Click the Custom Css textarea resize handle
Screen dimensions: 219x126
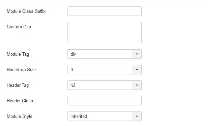point(139,41)
